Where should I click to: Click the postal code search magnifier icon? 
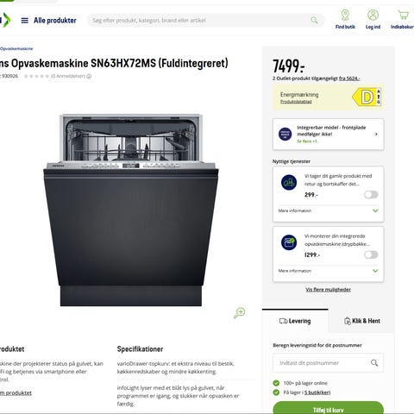pyautogui.click(x=374, y=363)
